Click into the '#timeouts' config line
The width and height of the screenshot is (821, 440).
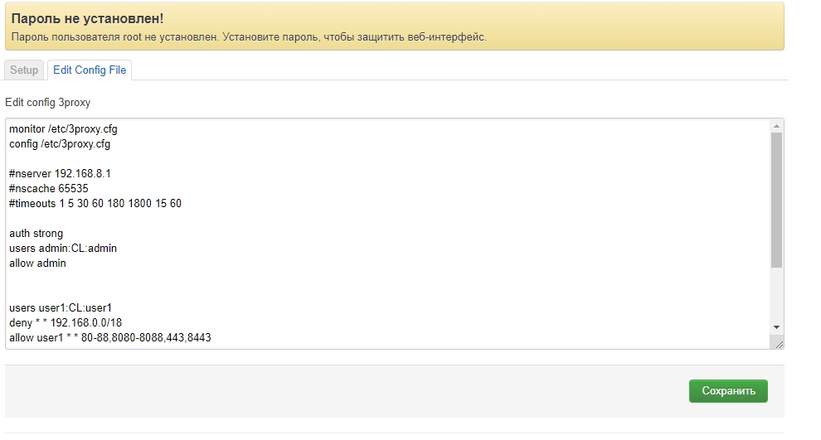pyautogui.click(x=95, y=204)
